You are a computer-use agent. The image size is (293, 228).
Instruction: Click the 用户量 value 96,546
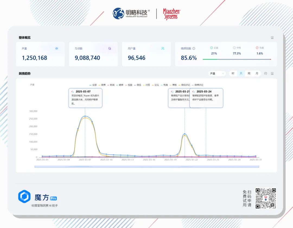click(x=136, y=58)
